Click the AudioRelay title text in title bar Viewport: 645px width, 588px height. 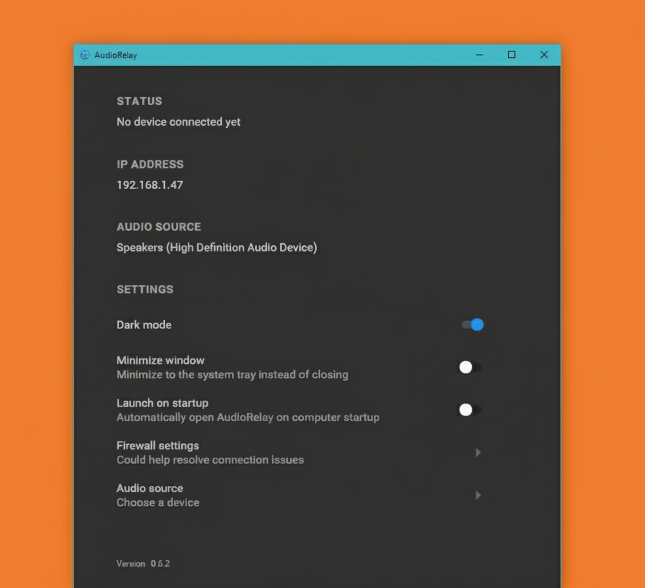point(115,55)
